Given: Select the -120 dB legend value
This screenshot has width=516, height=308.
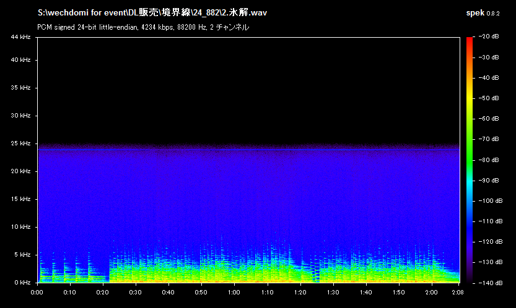Looking at the screenshot, I should point(491,242).
